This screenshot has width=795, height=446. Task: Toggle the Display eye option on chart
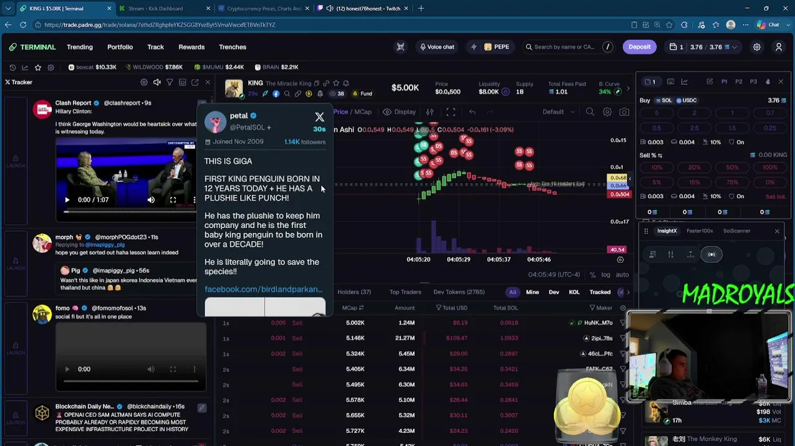399,112
